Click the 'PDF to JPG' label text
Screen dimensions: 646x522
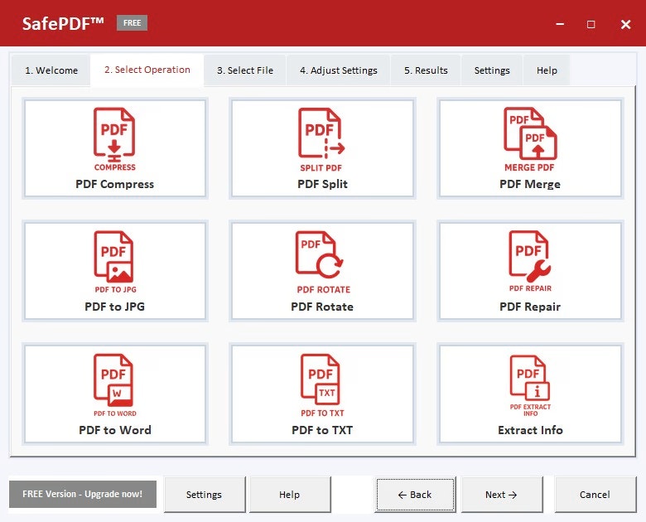pos(114,307)
